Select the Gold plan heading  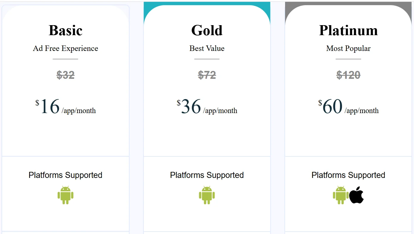(207, 30)
